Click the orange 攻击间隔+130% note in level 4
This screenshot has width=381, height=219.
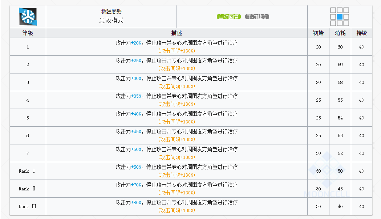point(177,104)
